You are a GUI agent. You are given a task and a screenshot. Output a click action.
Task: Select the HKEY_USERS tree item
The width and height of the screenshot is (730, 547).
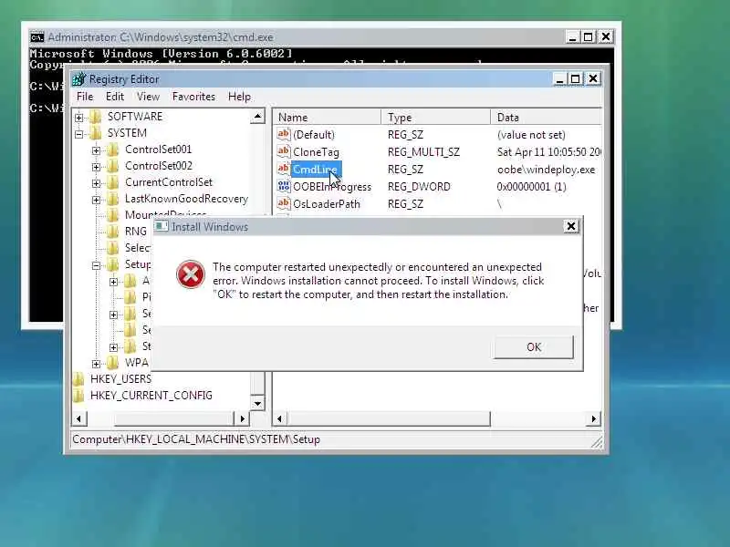point(120,378)
